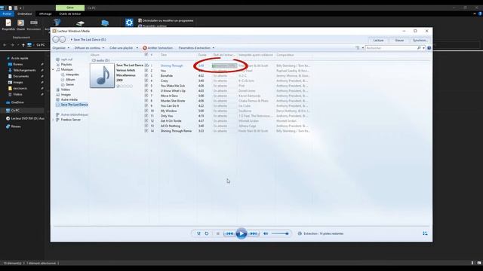
Task: Open the Graver tab in media player
Action: coord(399,40)
